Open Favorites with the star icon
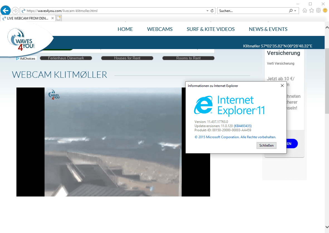Viewport: 329px width, 233px height. pos(311,11)
